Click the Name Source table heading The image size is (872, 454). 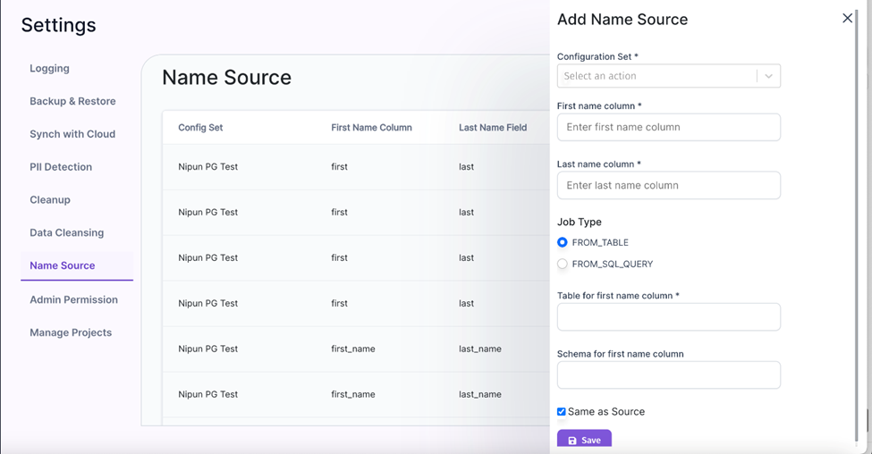[x=226, y=77]
